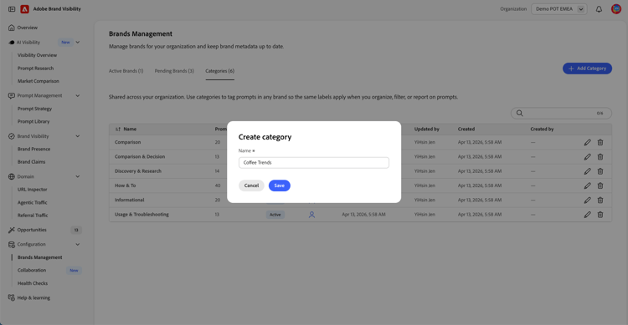628x325 pixels.
Task: Collapse the Brand Visibility section
Action: [x=78, y=136]
